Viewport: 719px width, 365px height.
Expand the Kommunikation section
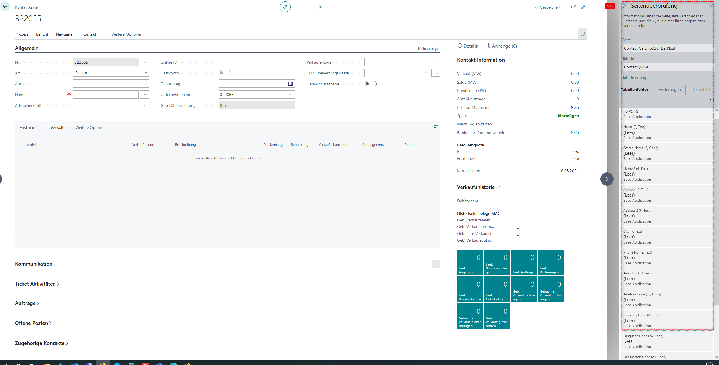[35, 264]
